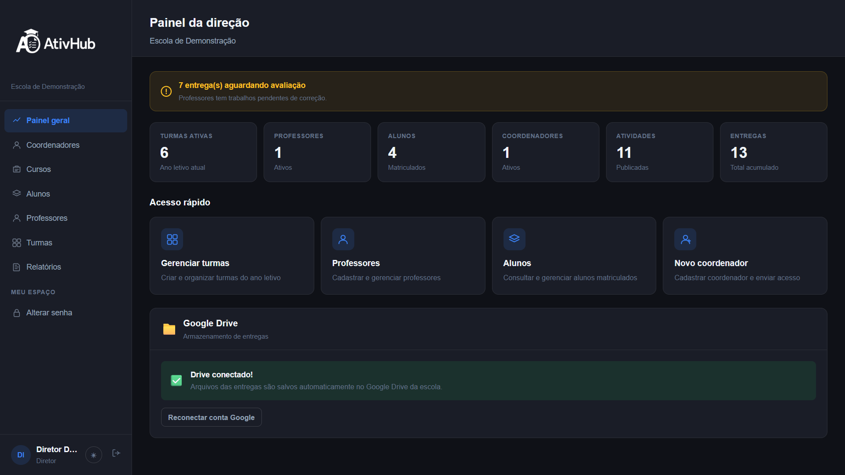Click the Turmas Ativas stat card
Image resolution: width=845 pixels, height=475 pixels.
(203, 152)
